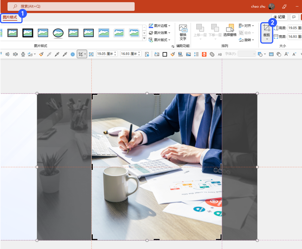The image size is (302, 249).
Task: Click the black square outline icon
Action: pos(165,54)
